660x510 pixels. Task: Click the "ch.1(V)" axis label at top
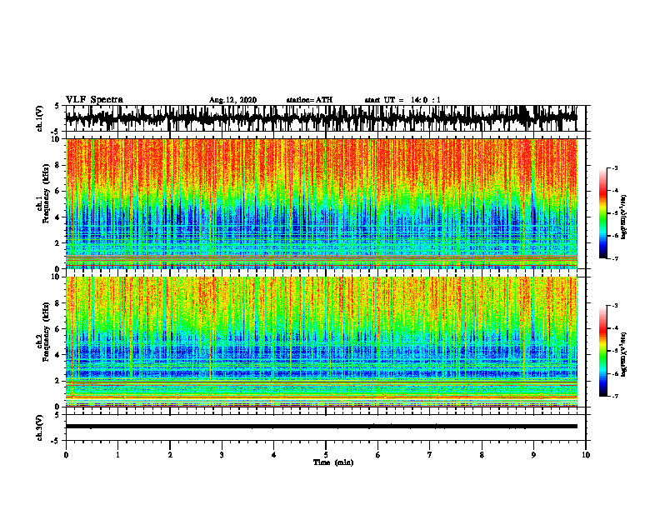point(40,118)
